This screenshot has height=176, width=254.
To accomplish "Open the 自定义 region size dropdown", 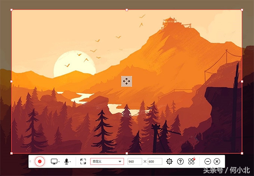I will (107, 161).
